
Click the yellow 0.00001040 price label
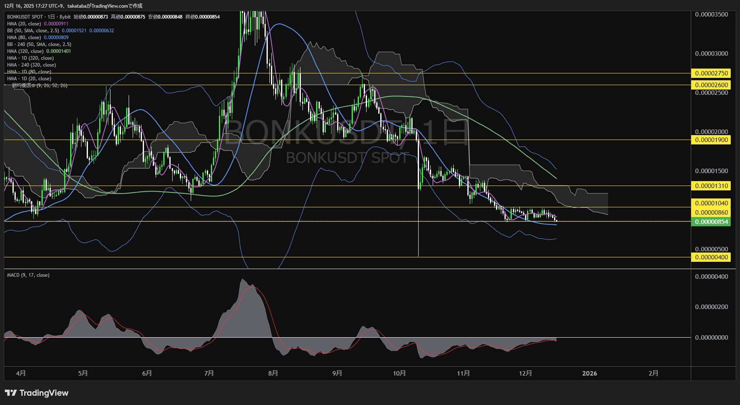click(x=711, y=203)
